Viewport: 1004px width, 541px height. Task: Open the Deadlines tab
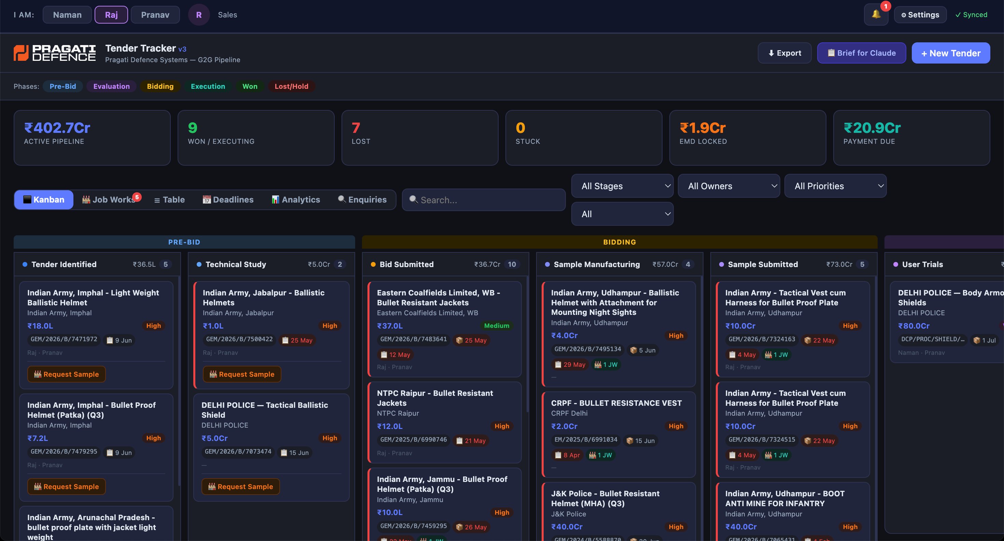228,199
